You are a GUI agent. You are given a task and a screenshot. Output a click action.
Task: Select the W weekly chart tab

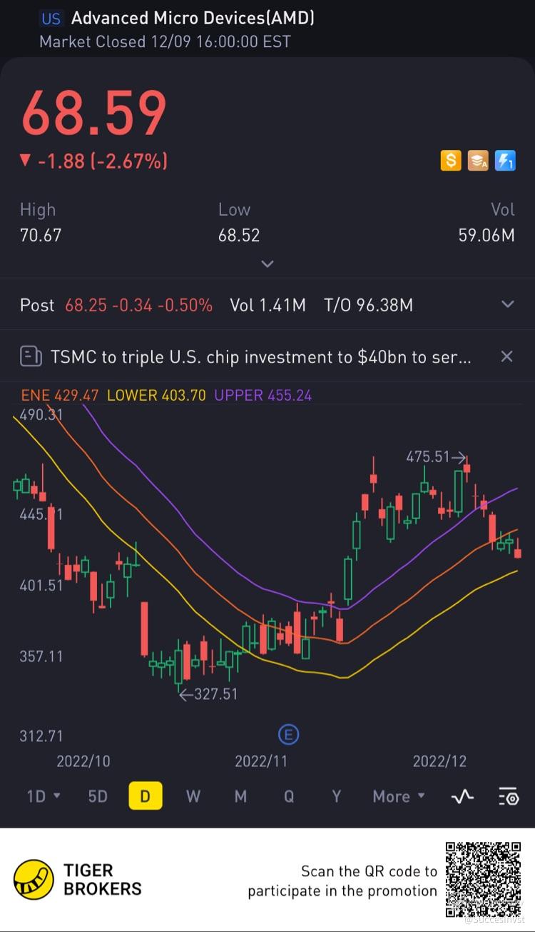(x=193, y=796)
